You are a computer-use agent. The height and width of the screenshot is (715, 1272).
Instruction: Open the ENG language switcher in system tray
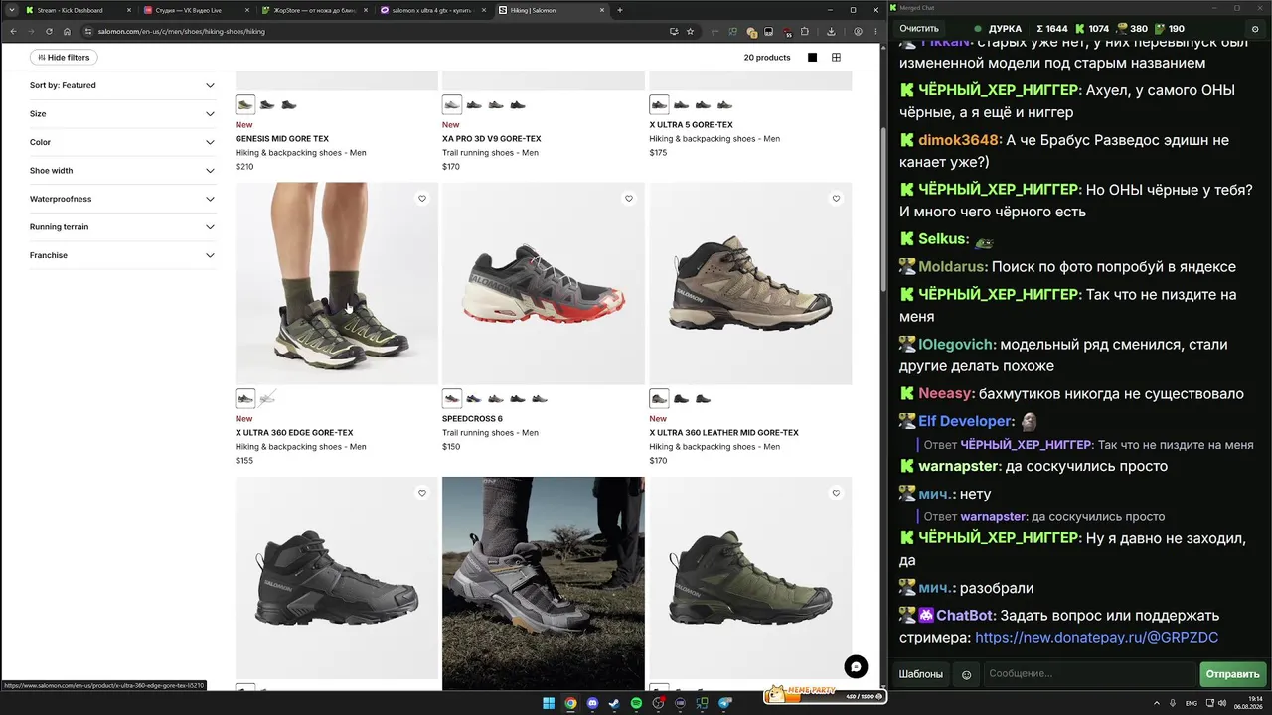(x=1191, y=704)
